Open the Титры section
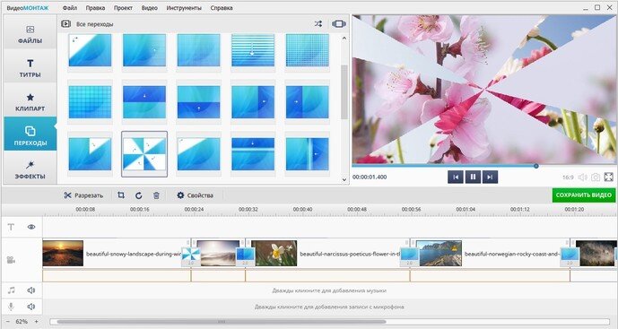This screenshot has height=329, width=618. point(30,68)
